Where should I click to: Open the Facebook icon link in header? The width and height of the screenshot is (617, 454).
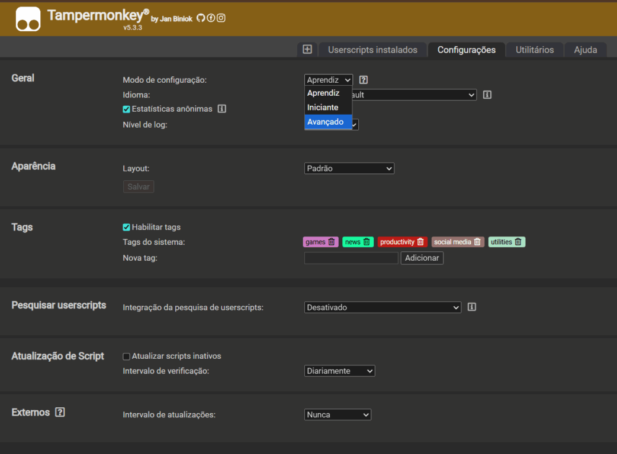pyautogui.click(x=211, y=18)
